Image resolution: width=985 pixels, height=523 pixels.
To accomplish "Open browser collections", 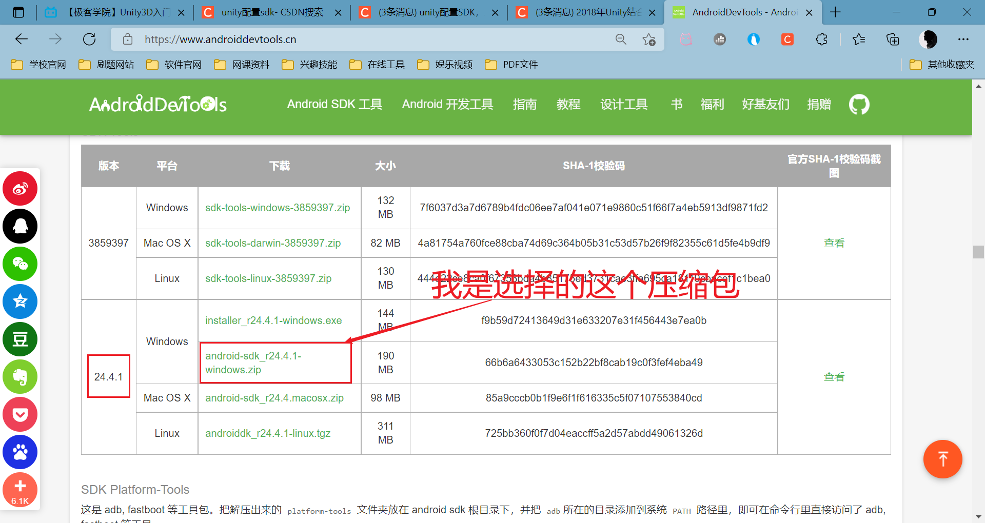I will pyautogui.click(x=893, y=39).
